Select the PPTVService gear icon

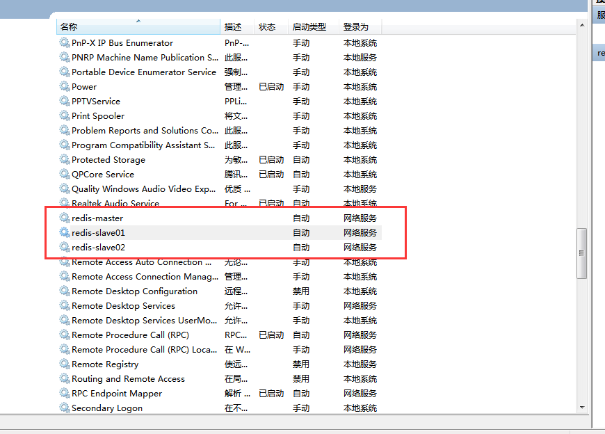[x=65, y=101]
